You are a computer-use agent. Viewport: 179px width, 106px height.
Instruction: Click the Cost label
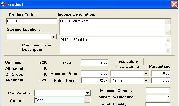click(x=67, y=63)
